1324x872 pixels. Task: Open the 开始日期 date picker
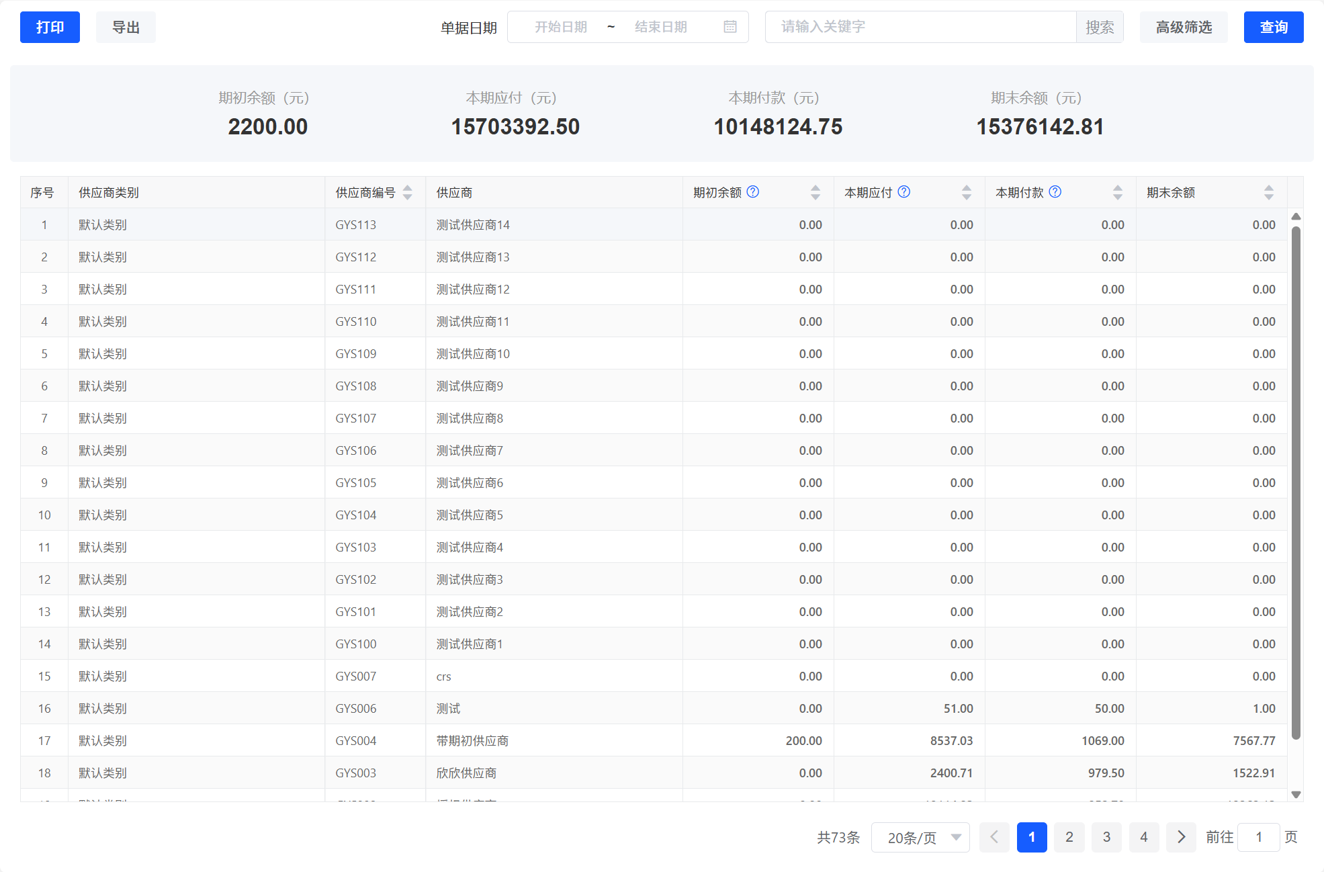tap(560, 27)
